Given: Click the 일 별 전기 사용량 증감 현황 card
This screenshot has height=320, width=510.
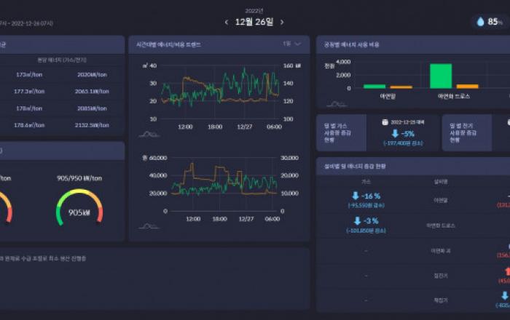Looking at the screenshot, I should pyautogui.click(x=467, y=133).
